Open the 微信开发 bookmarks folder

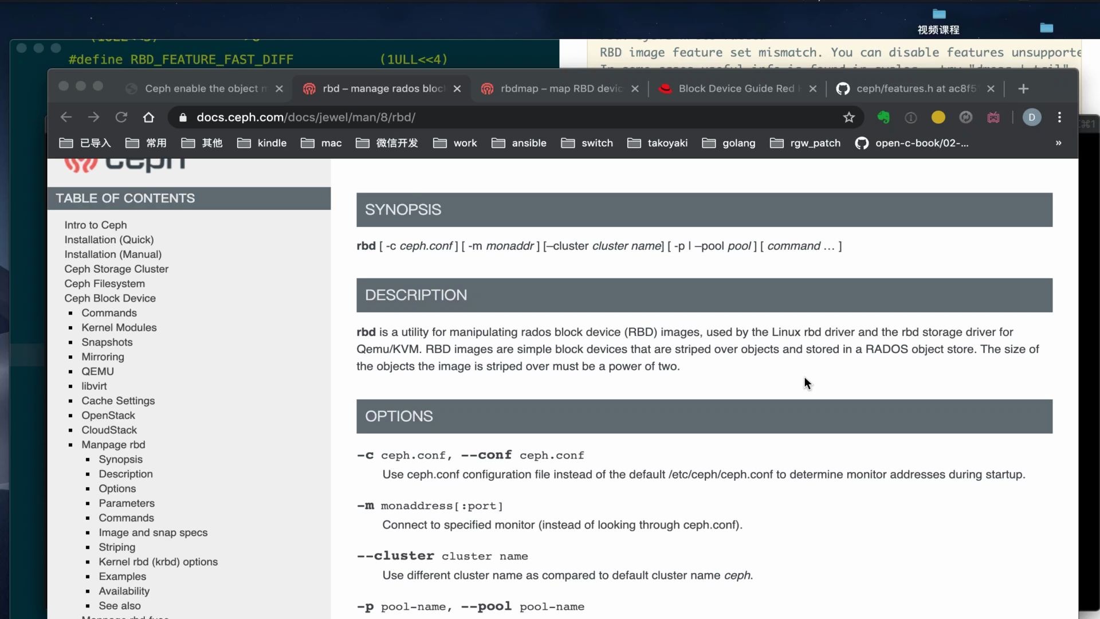pos(387,143)
